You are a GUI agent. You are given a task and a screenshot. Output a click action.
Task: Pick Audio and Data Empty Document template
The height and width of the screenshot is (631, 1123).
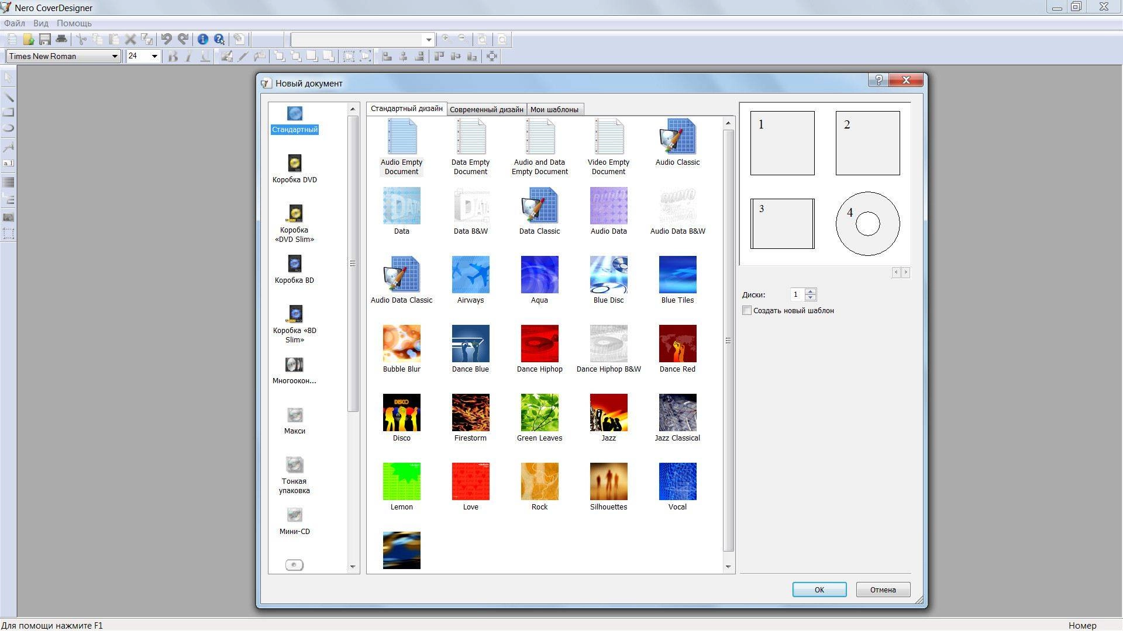539,147
